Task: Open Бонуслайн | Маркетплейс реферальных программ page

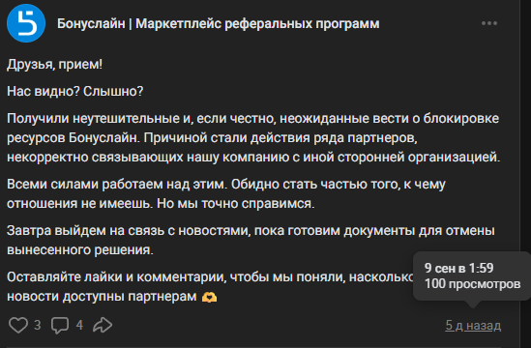Action: 218,24
